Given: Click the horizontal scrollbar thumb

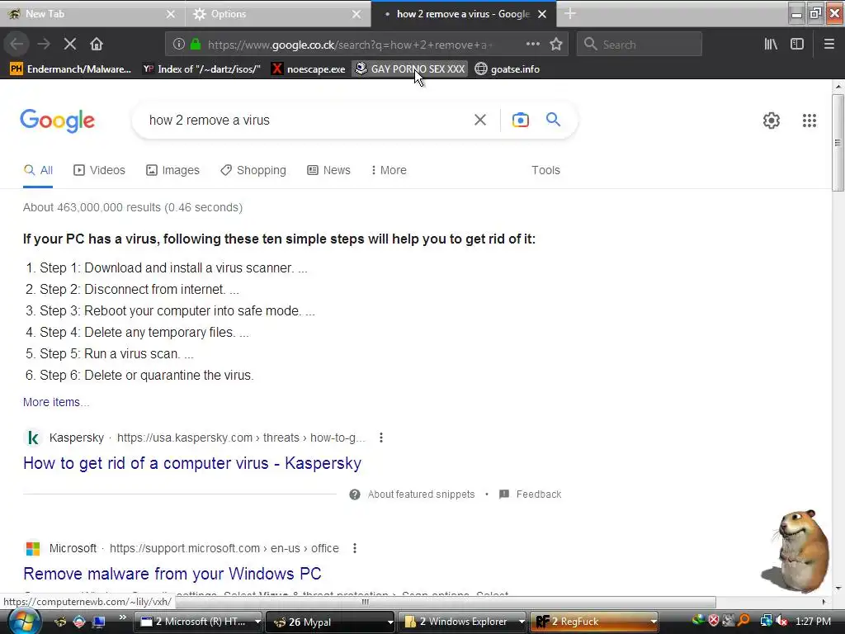Looking at the screenshot, I should (366, 602).
